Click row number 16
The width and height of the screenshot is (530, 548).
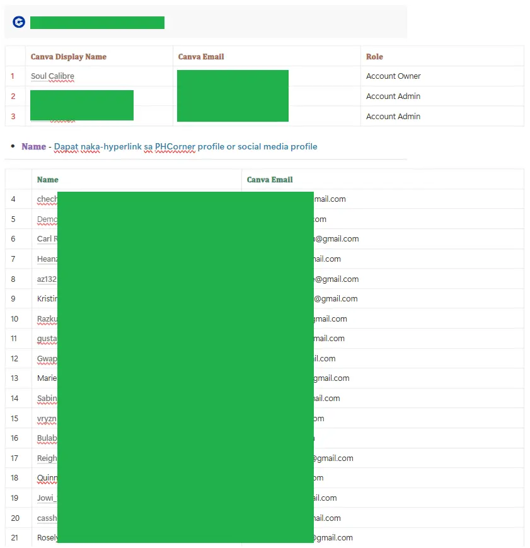click(x=14, y=438)
